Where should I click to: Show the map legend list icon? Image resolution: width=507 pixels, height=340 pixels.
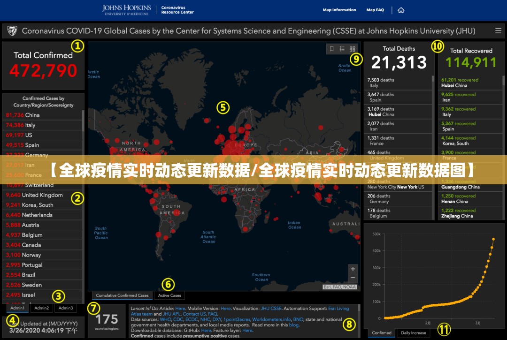click(x=342, y=49)
